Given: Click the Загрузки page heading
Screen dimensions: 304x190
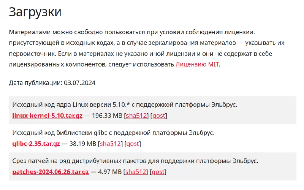Looking at the screenshot, I should click(35, 12).
